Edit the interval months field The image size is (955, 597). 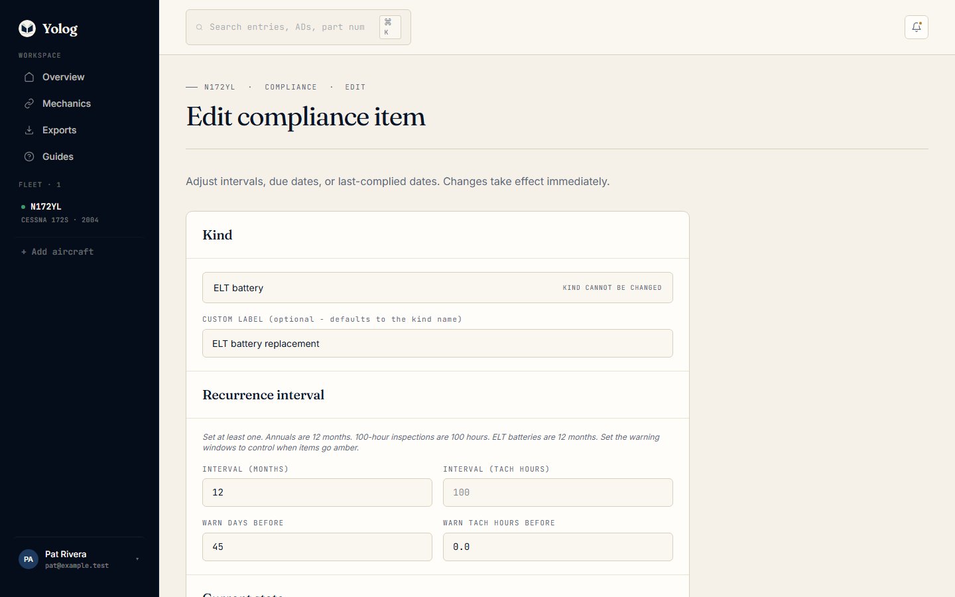317,492
